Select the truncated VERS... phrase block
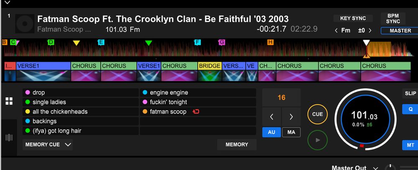The width and height of the screenshot is (418, 170). tap(234, 66)
